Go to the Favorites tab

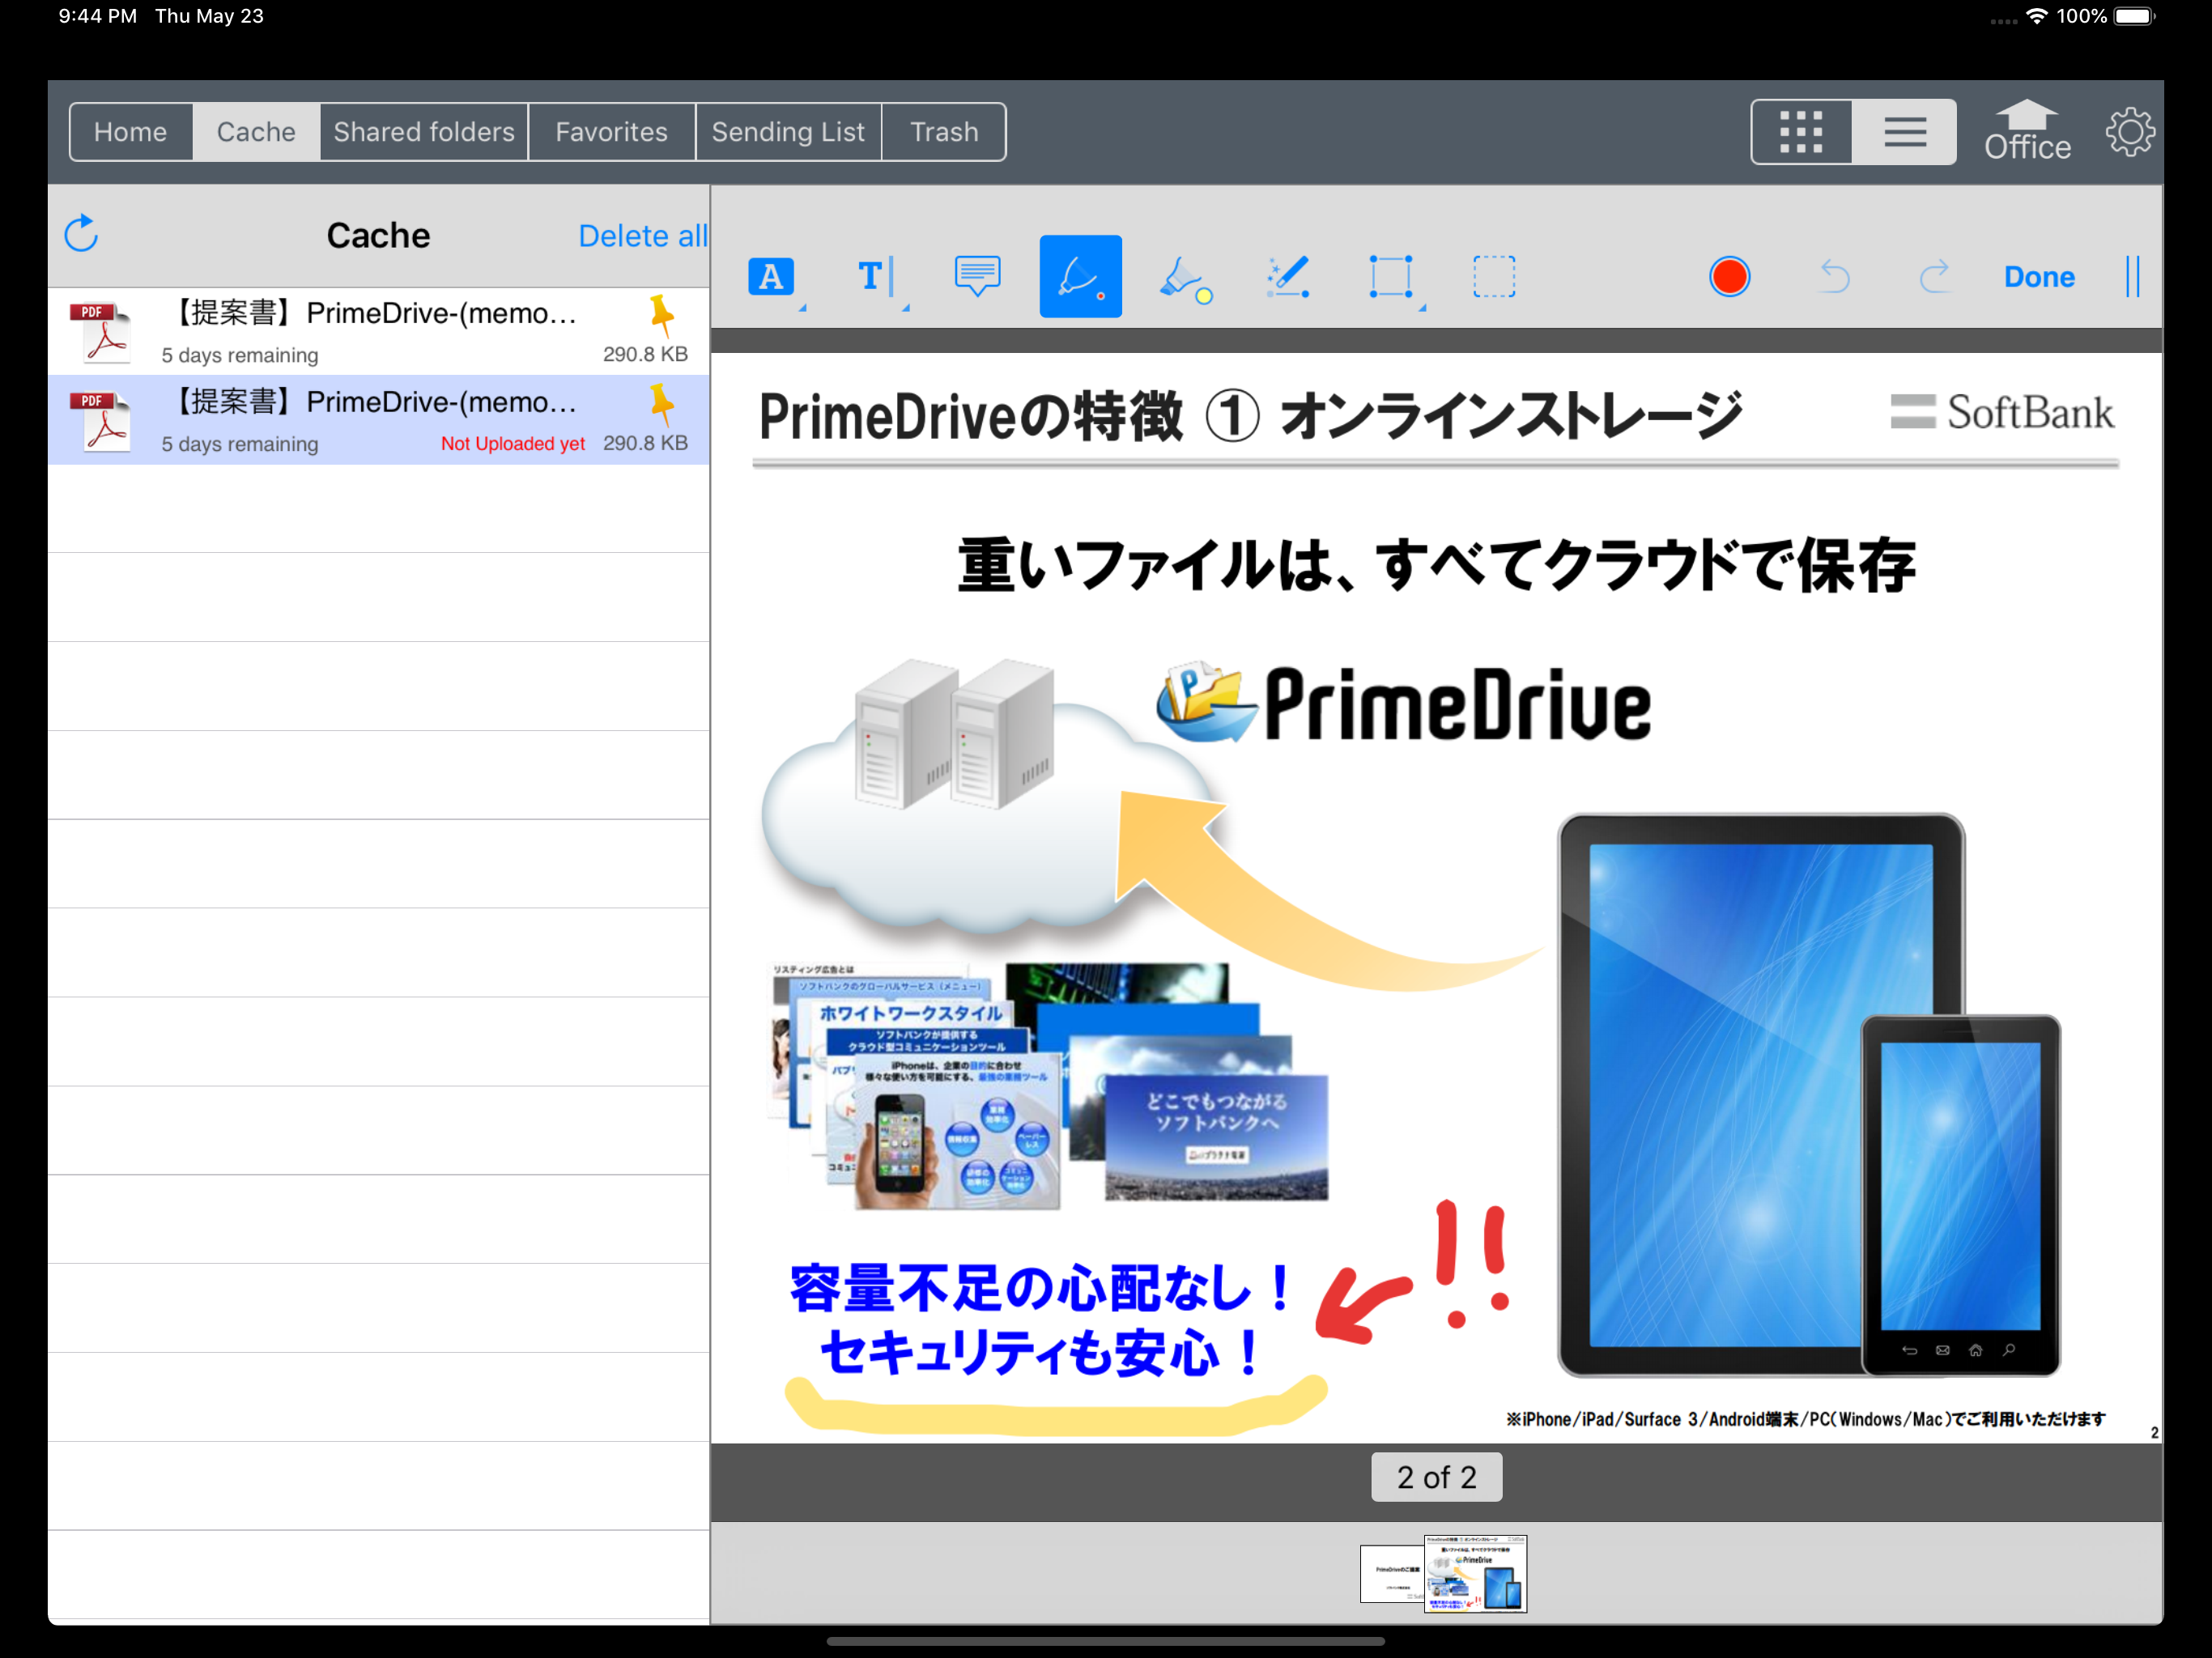(611, 132)
